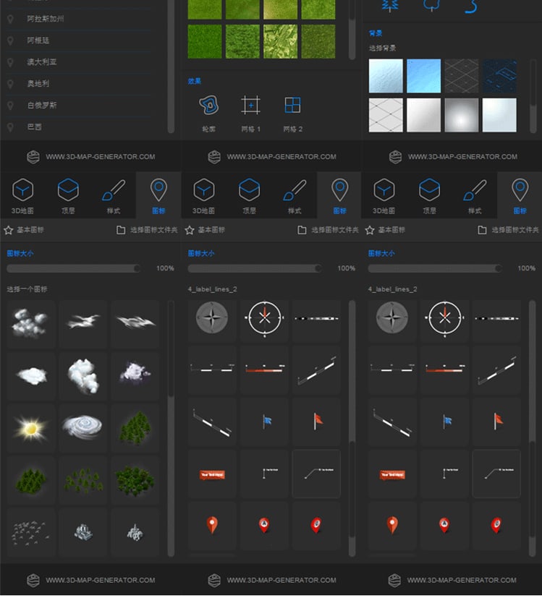This screenshot has height=598, width=542.
Task: Click 选择图标文件夹 in middle panel
Action: [328, 230]
